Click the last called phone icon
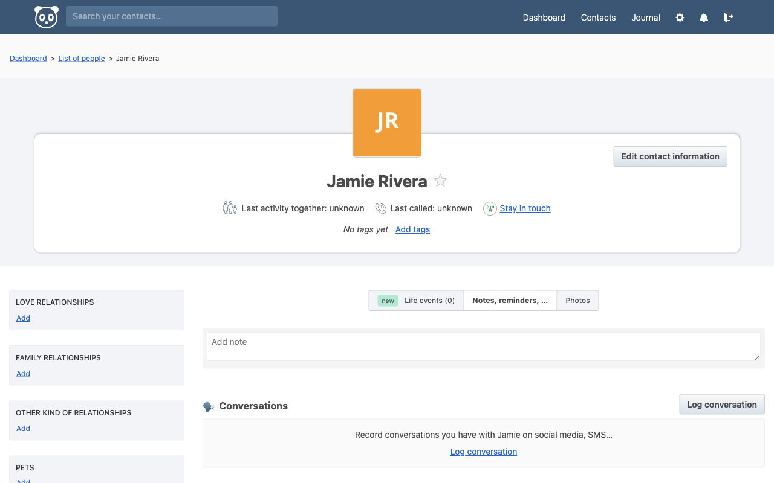Screen dimensions: 774x483 [x=380, y=208]
